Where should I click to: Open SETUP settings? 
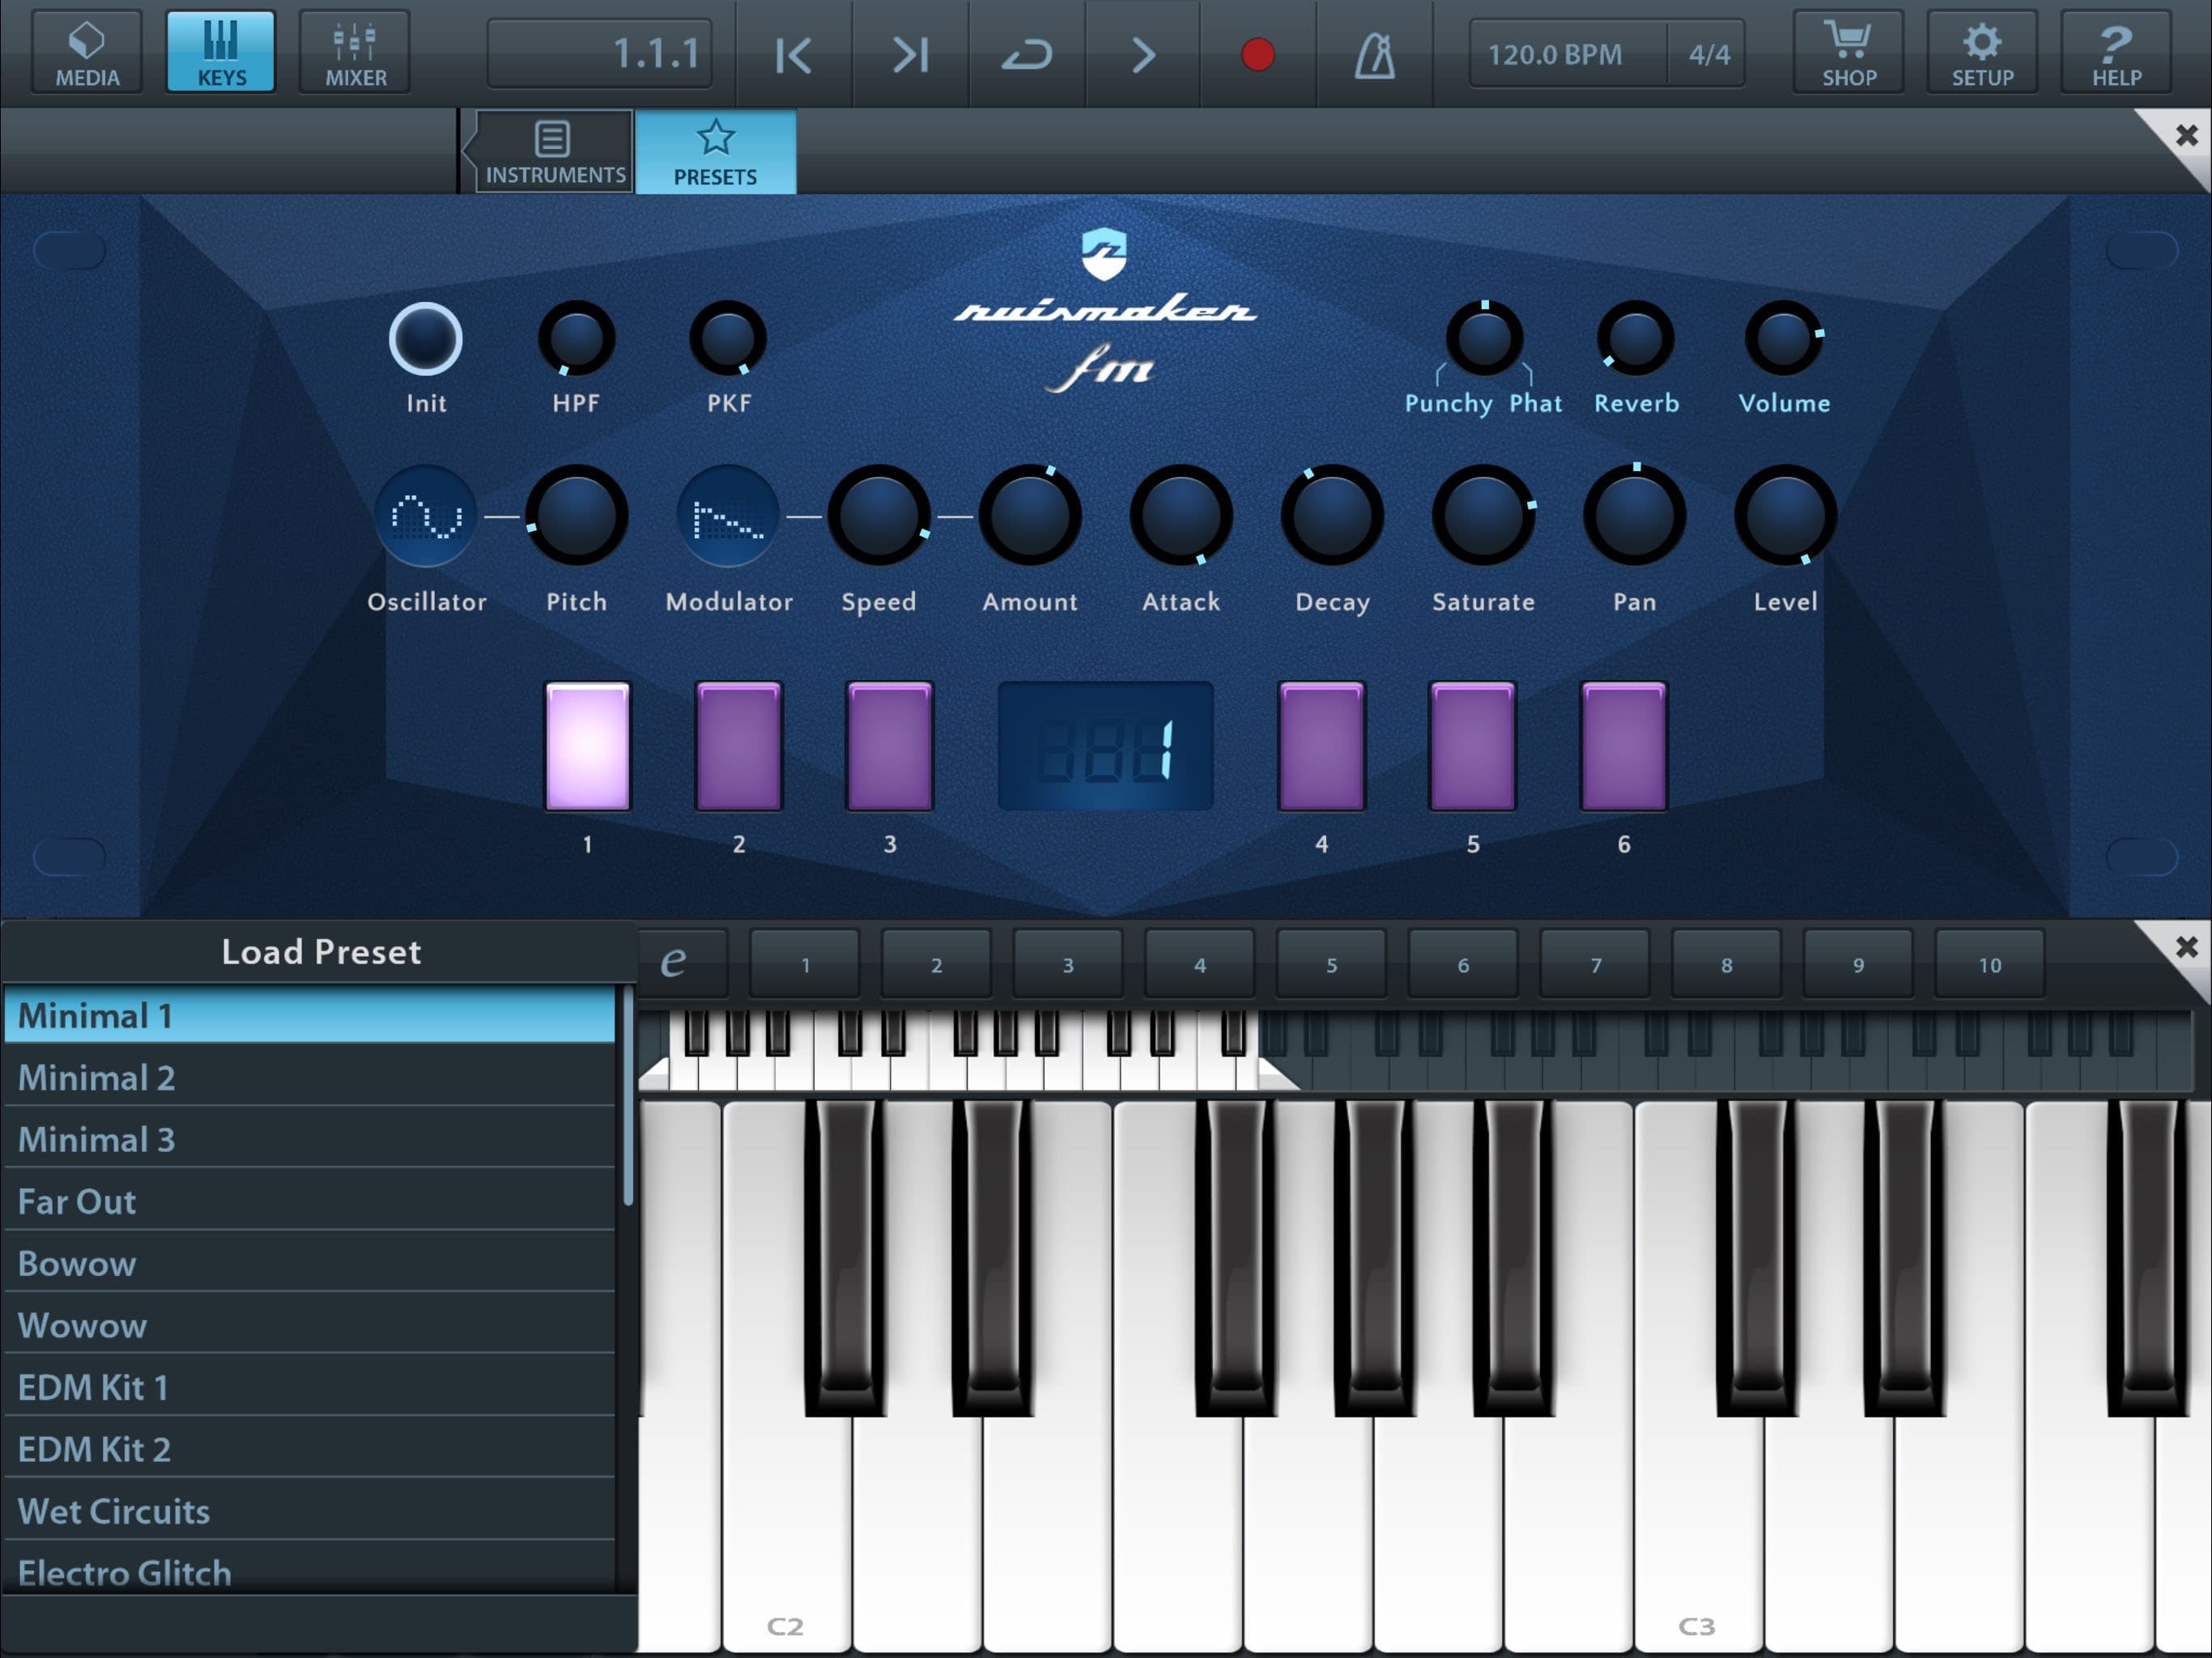click(x=1981, y=52)
